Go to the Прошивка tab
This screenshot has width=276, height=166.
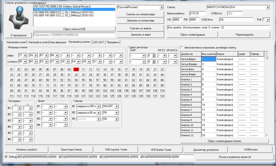point(113,42)
